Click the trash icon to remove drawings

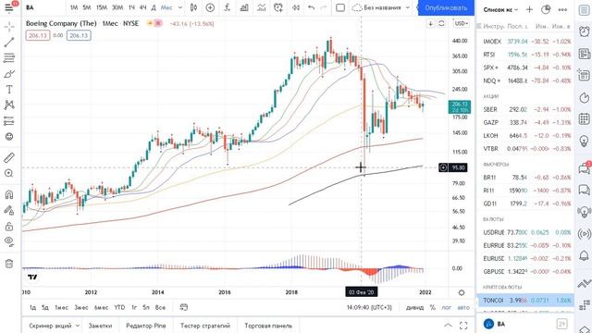(9, 263)
